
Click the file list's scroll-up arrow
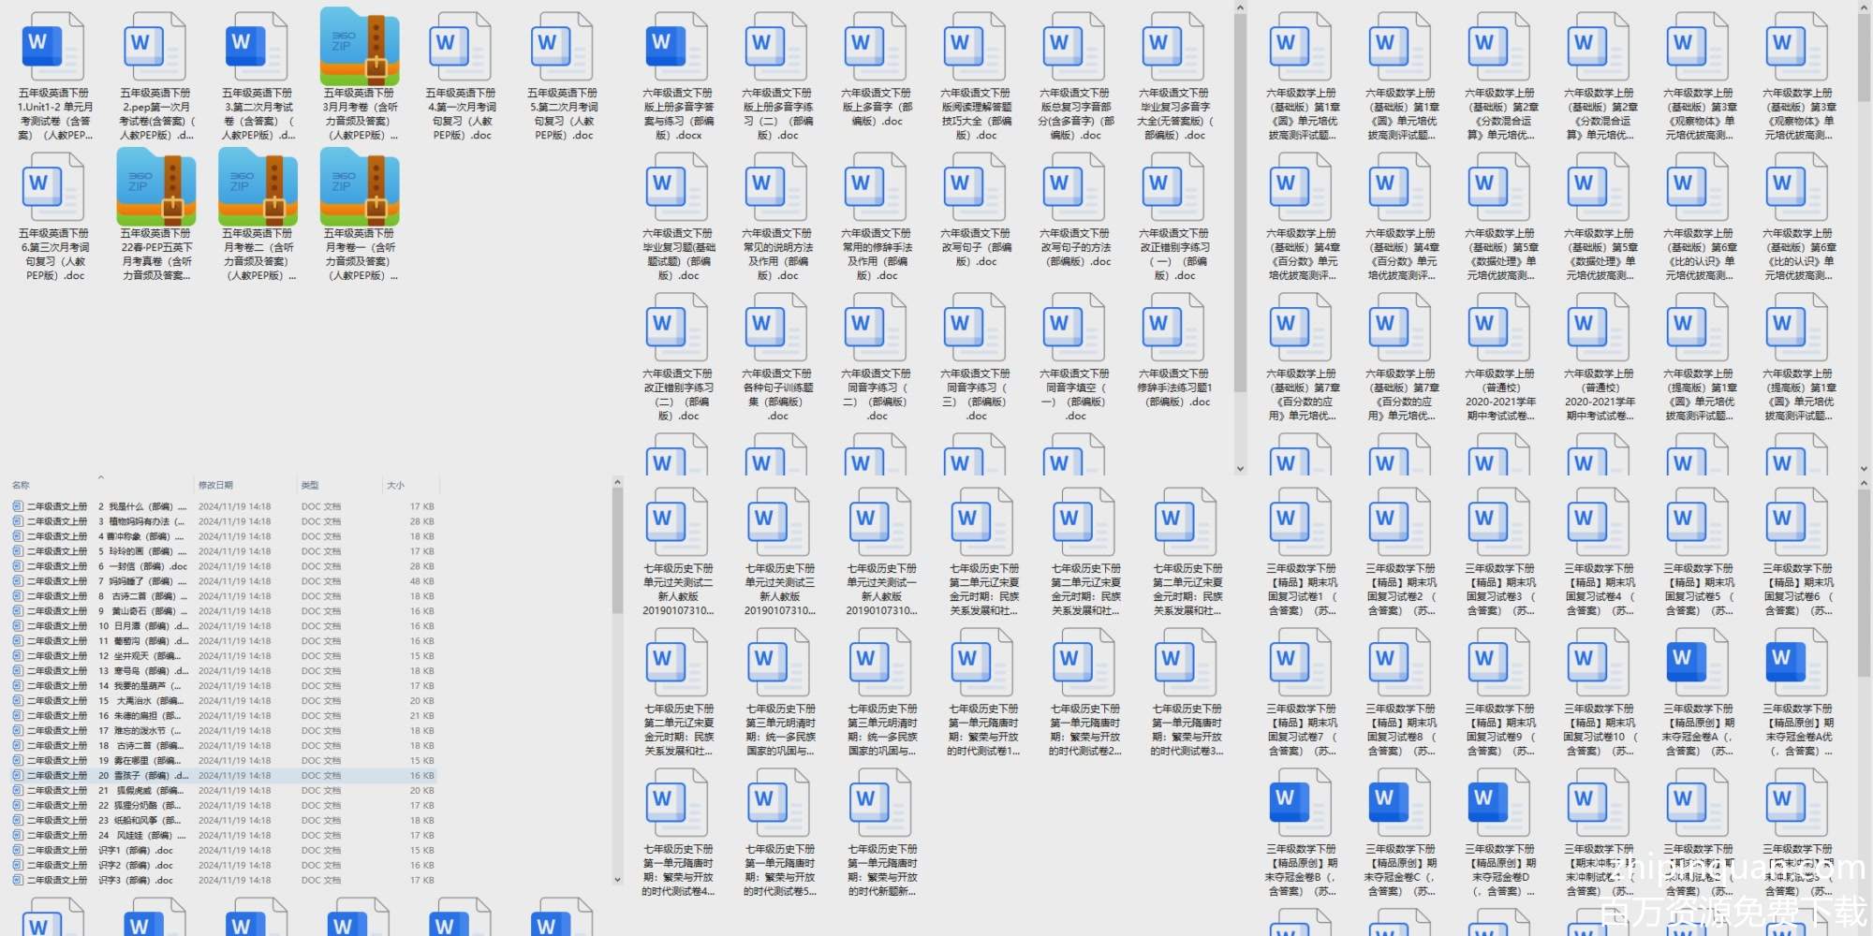pyautogui.click(x=617, y=483)
